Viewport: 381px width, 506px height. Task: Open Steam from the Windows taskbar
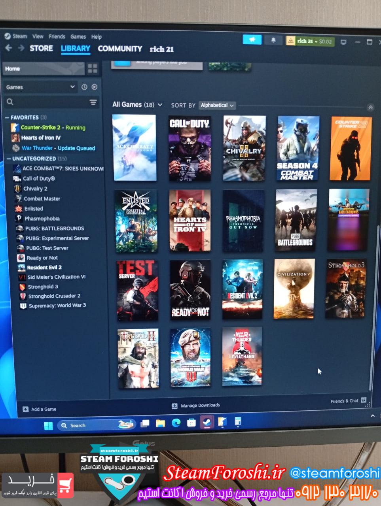pyautogui.click(x=207, y=423)
